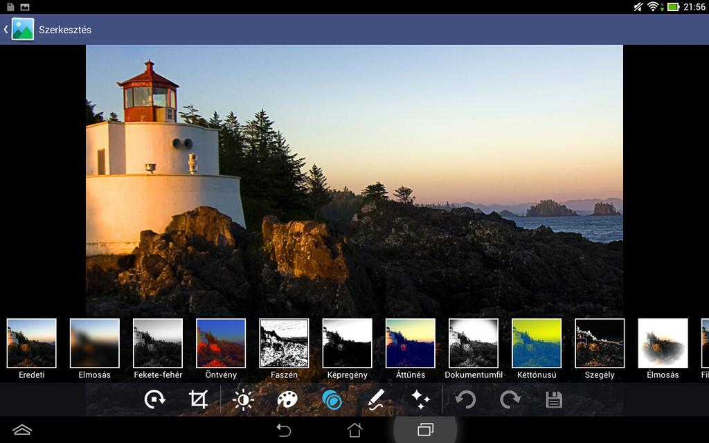The image size is (709, 443).
Task: Tap the Android back button
Action: click(283, 429)
